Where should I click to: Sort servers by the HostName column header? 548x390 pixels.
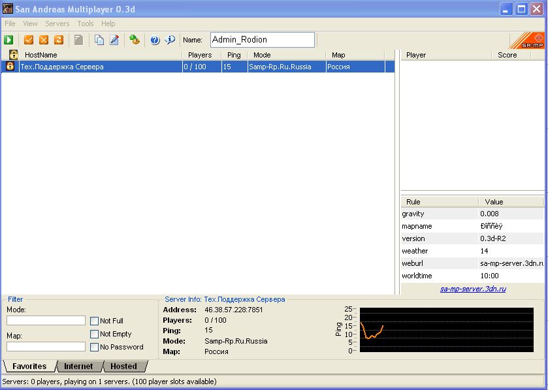point(101,55)
